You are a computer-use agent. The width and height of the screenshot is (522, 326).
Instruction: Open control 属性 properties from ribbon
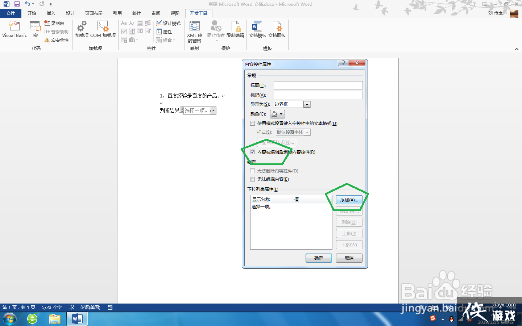point(164,32)
